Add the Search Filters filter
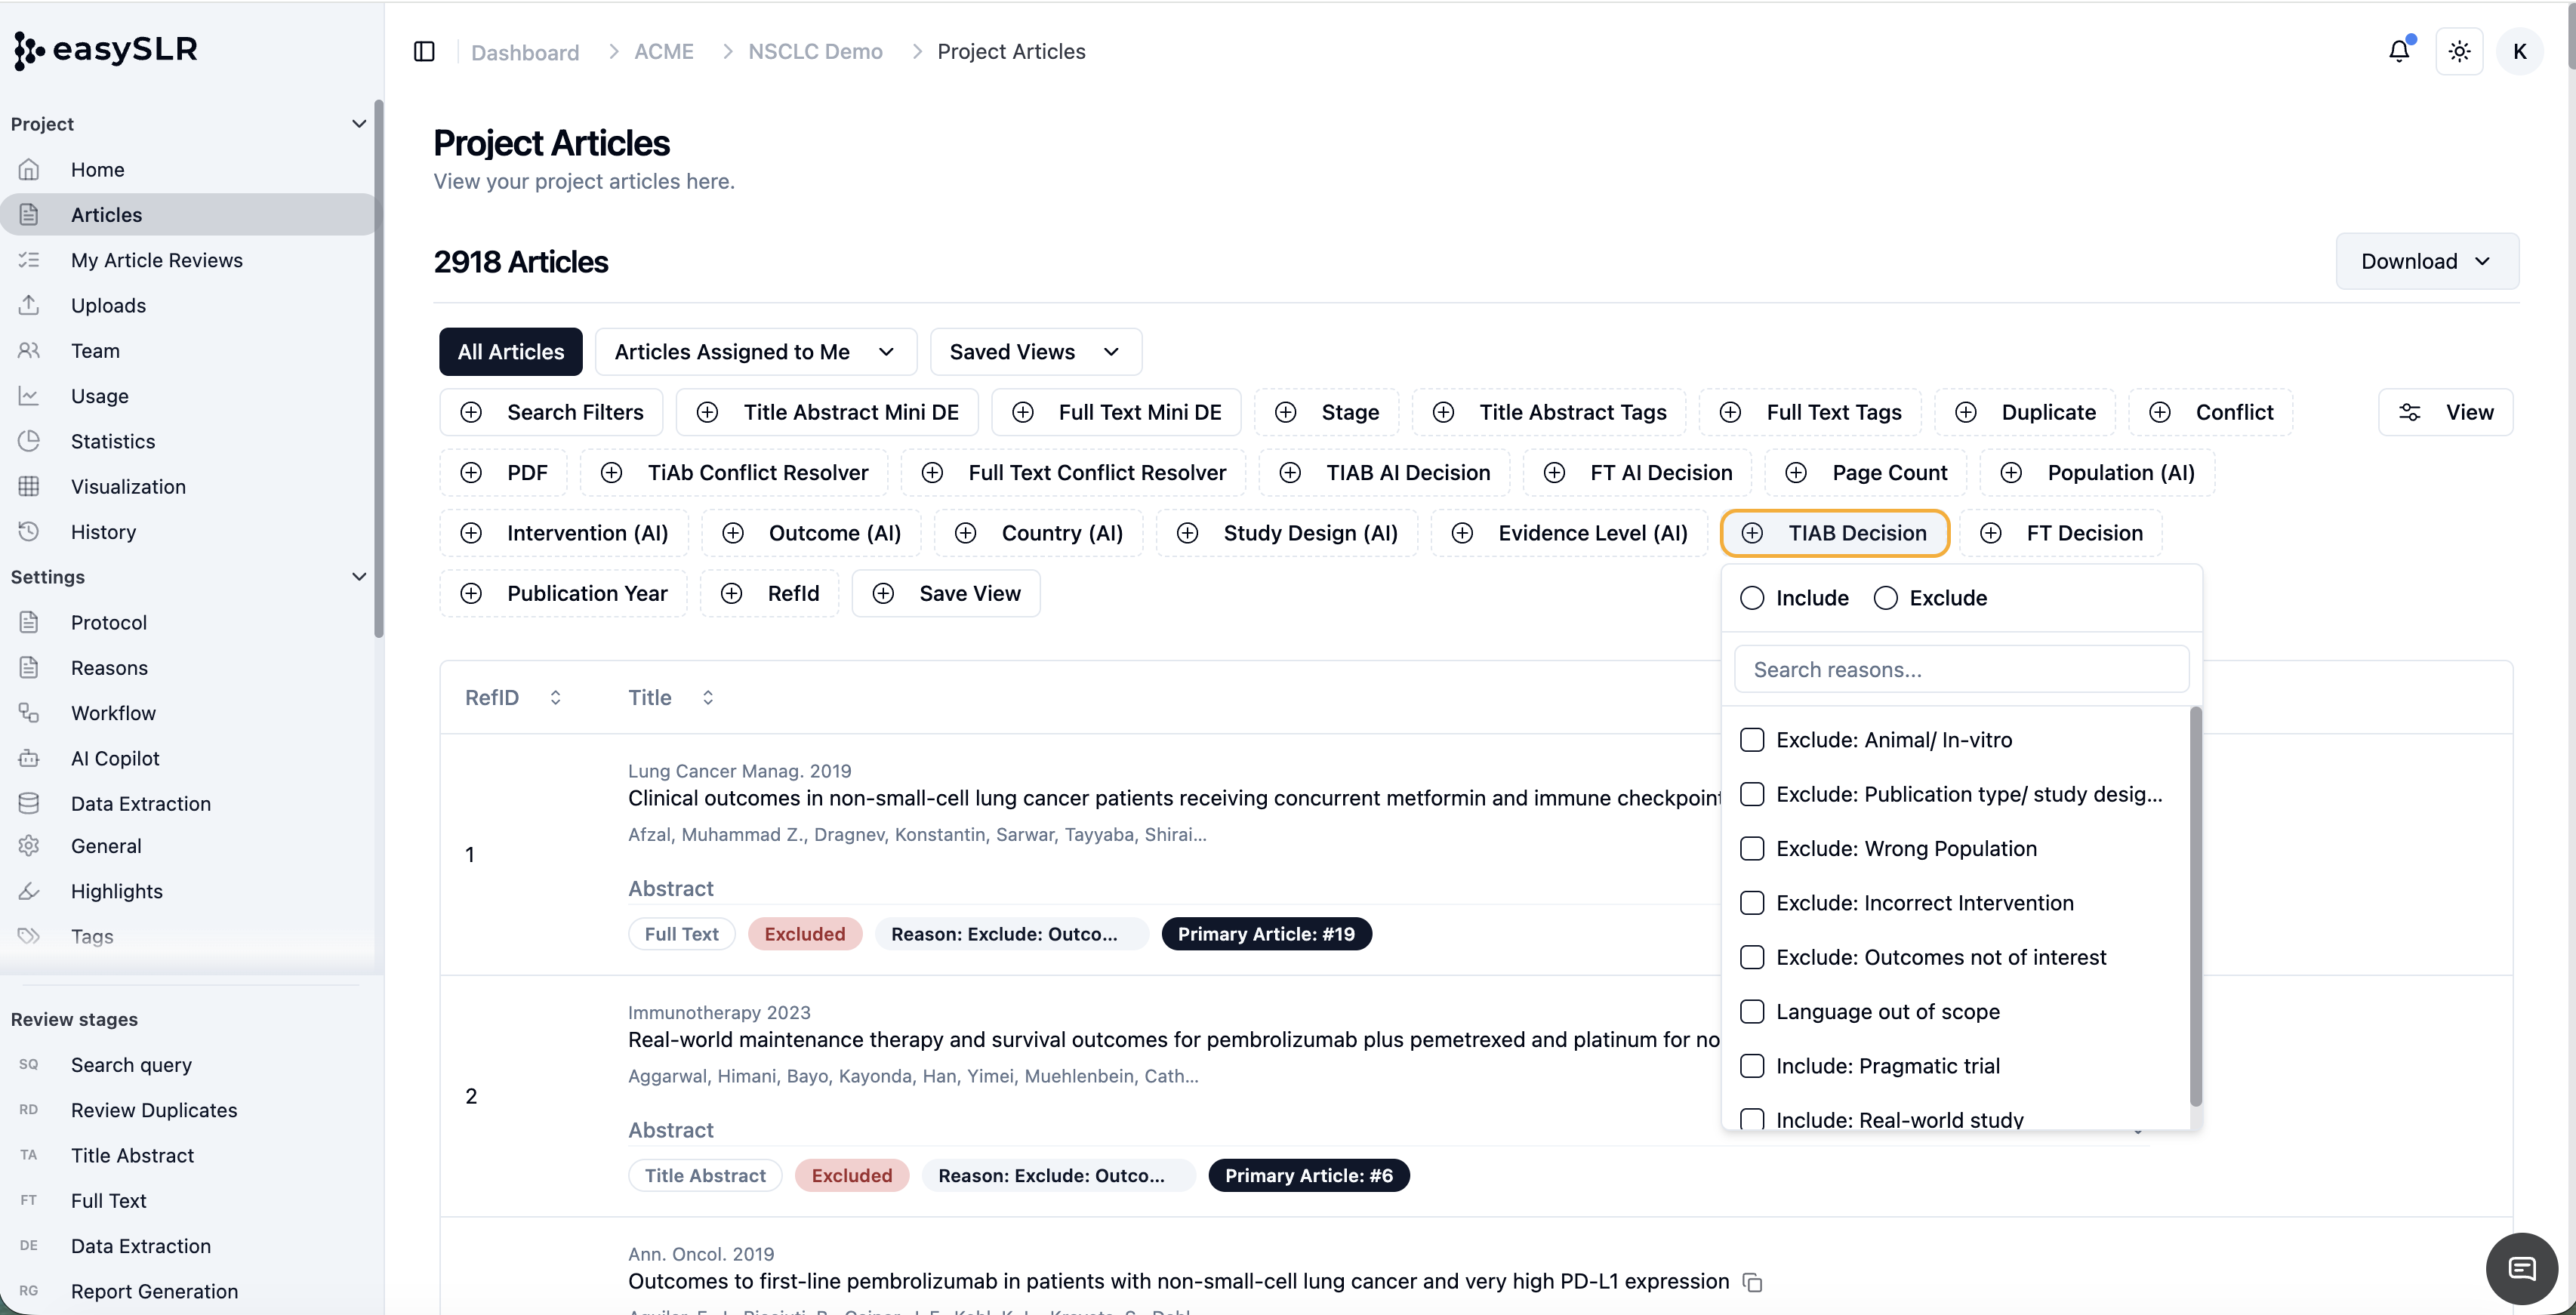 point(551,412)
